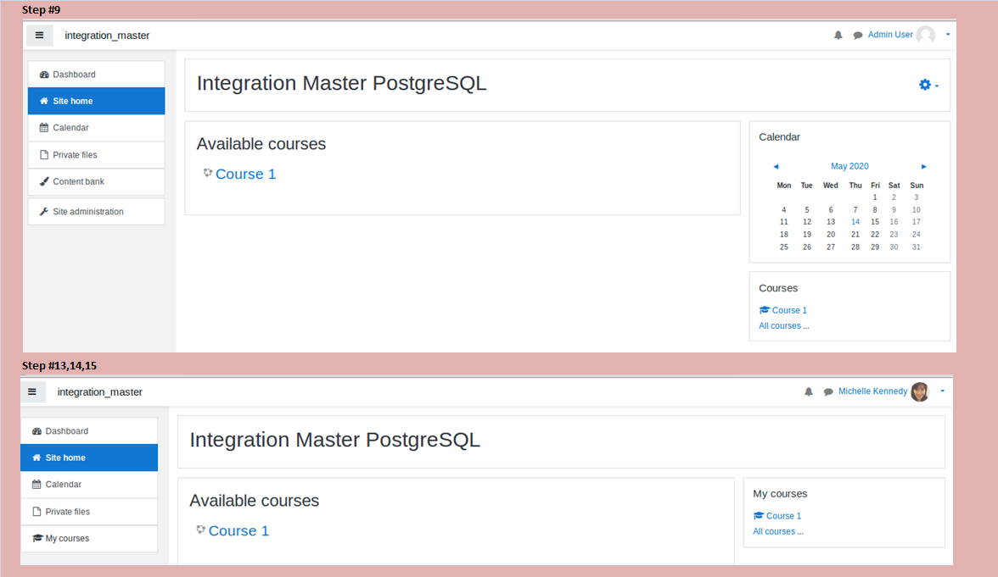
Task: Open the gear actions menu on site home
Action: (x=928, y=85)
